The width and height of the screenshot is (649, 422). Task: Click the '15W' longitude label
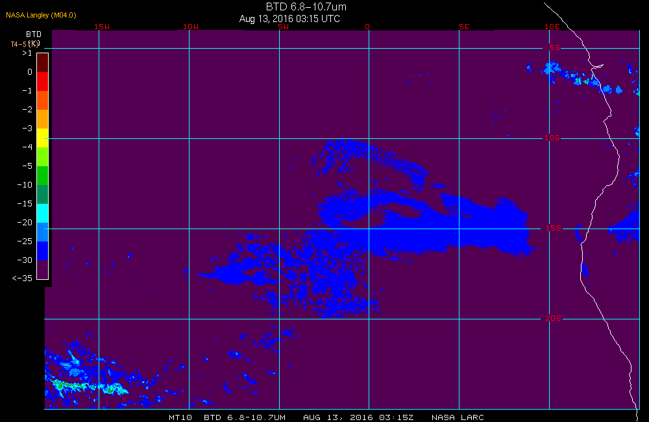coord(102,27)
